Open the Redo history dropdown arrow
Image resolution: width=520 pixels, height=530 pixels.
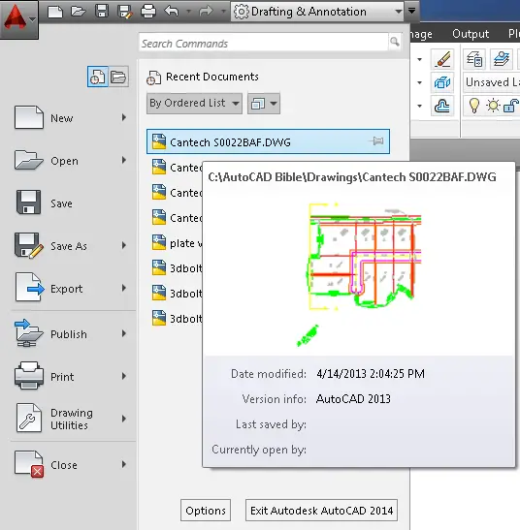[x=223, y=12]
